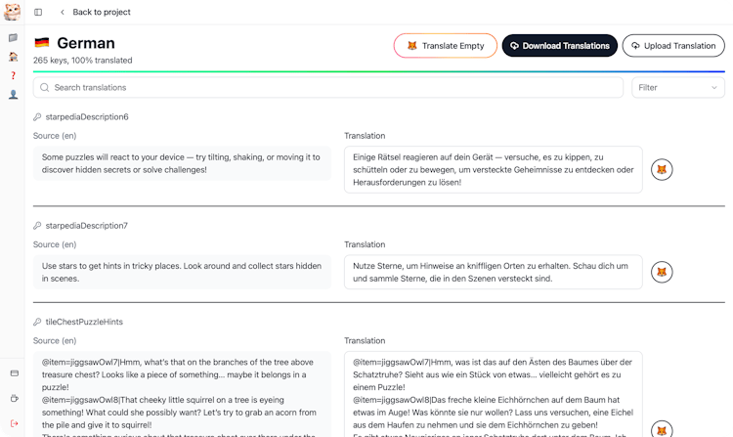The width and height of the screenshot is (733, 437).
Task: Open the user profile sidebar icon
Action: pyautogui.click(x=13, y=95)
